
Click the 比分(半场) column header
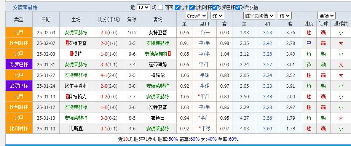tap(109, 19)
